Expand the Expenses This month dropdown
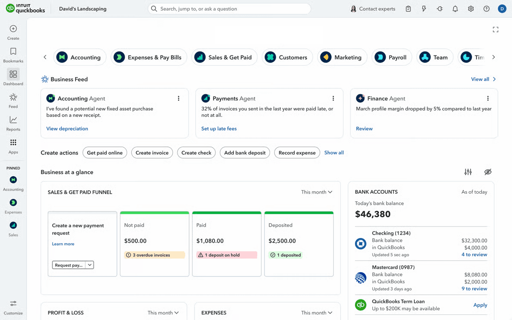 (x=317, y=313)
